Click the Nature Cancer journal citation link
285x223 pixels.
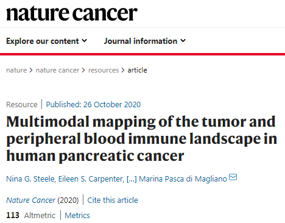coord(30,200)
